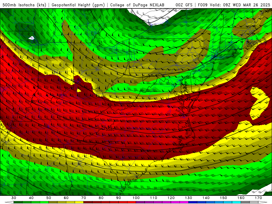The width and height of the screenshot is (272, 204).
Task: Click the right arrow end of color bar
Action: [262, 202]
